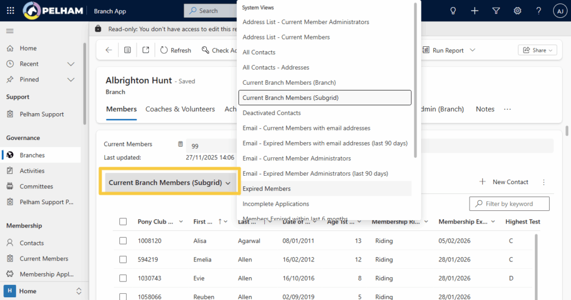The height and width of the screenshot is (300, 571).
Task: Expand the Recent section in sidebar
Action: click(71, 64)
